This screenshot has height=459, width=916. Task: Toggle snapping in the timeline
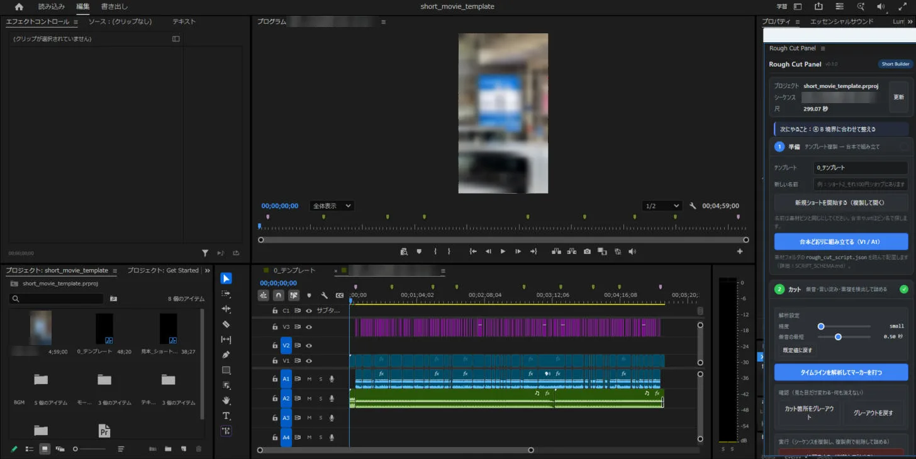278,295
